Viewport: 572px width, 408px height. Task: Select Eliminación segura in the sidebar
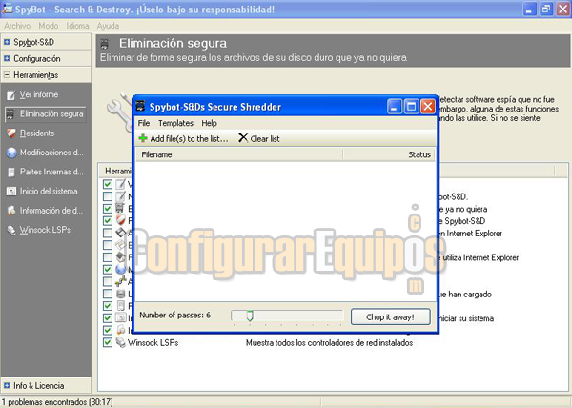tap(45, 114)
